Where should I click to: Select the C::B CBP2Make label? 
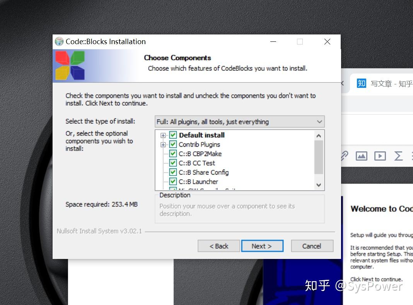point(200,154)
